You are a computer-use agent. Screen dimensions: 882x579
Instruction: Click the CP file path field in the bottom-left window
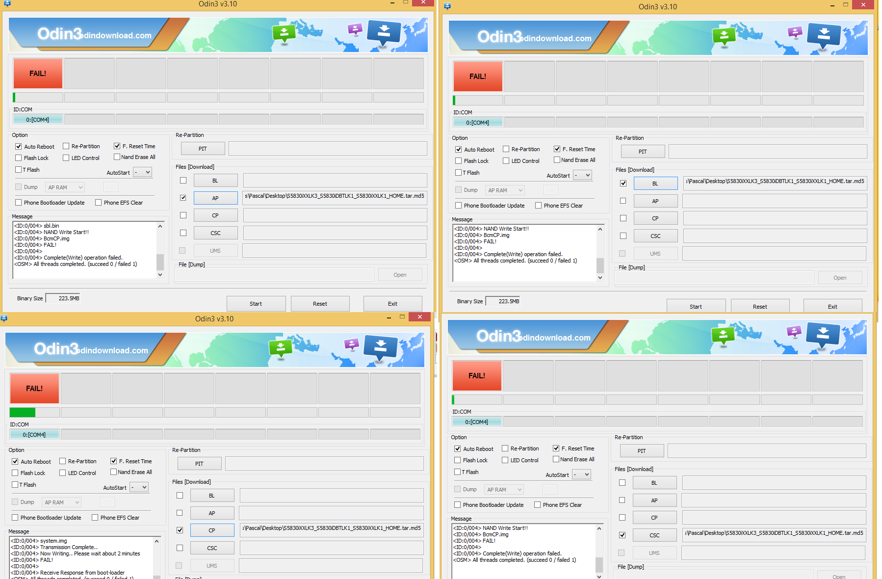(331, 530)
